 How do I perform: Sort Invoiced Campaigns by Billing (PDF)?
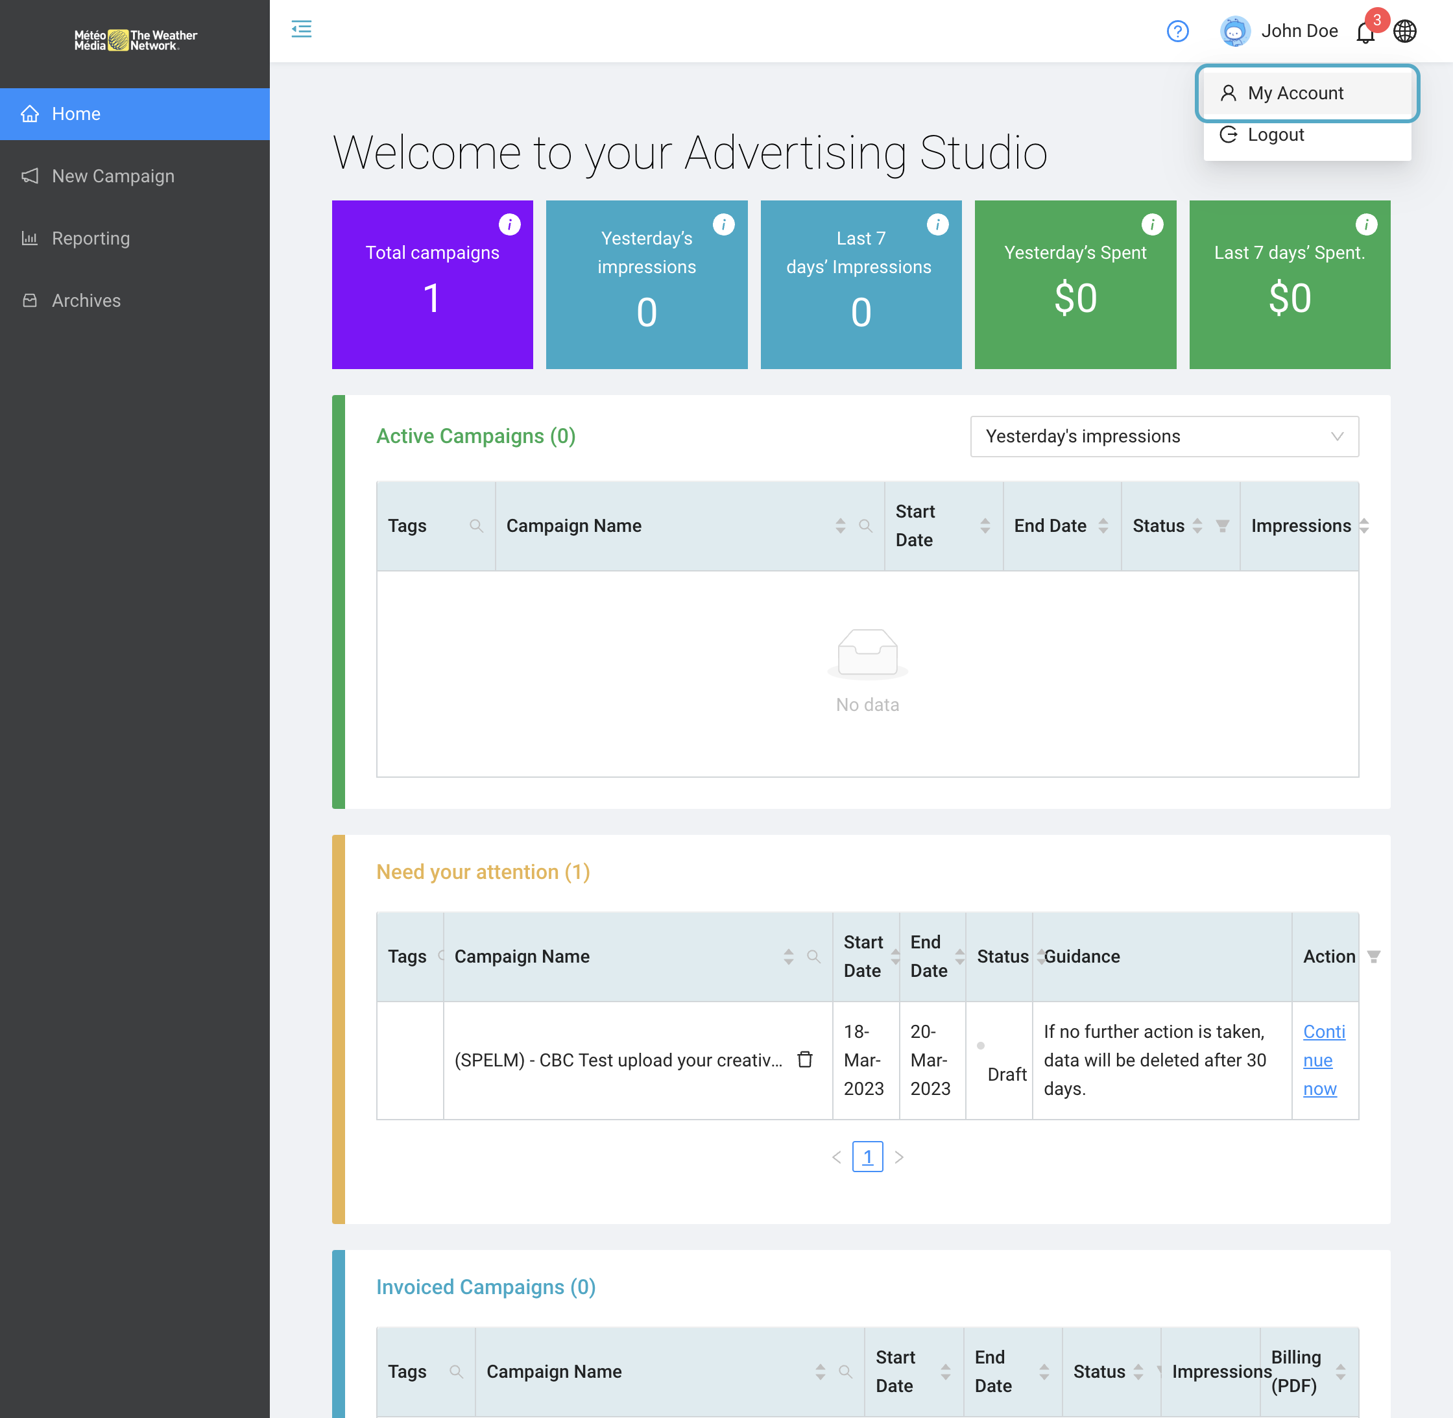1341,1371
